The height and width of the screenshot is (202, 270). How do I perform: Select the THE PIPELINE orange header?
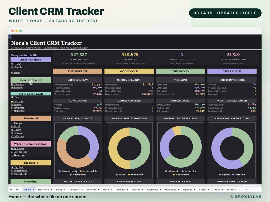click(78, 71)
